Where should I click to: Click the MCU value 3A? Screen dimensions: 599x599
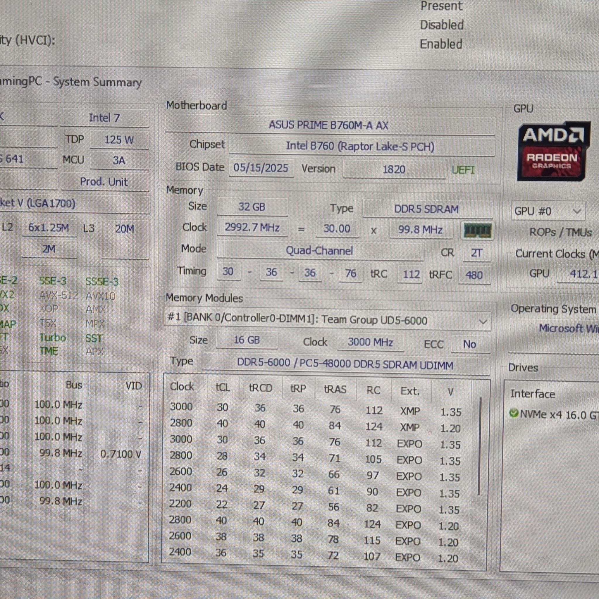(x=119, y=160)
